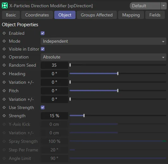Viewport: 168px width, 164px height.
Task: Click the Use Strength label
Action: [21, 107]
